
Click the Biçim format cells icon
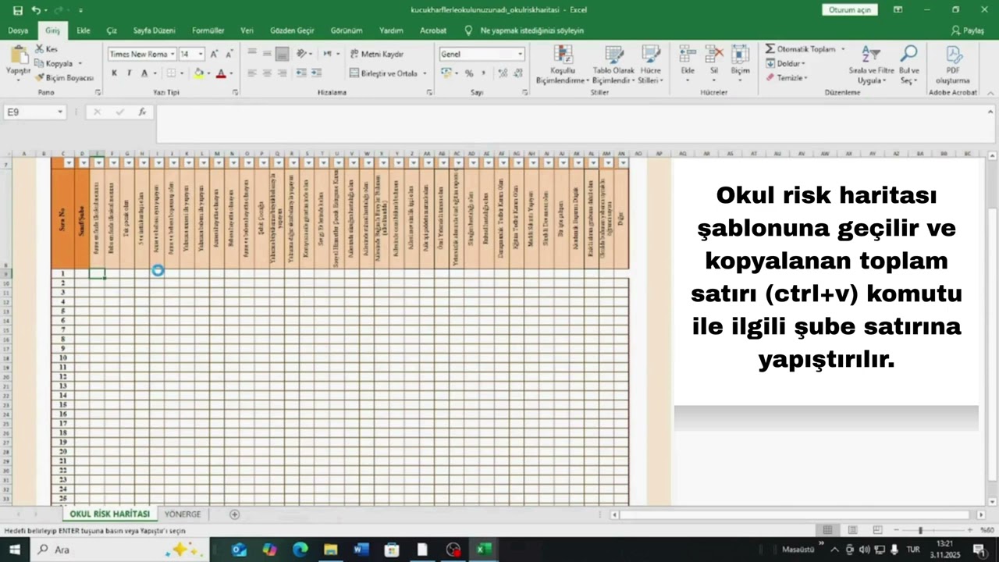(x=740, y=54)
